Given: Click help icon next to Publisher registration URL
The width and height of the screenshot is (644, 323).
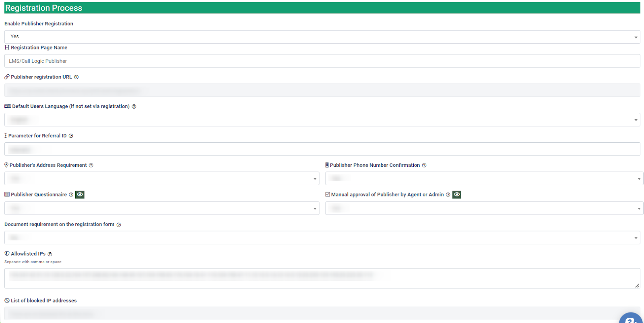Looking at the screenshot, I should pos(76,77).
